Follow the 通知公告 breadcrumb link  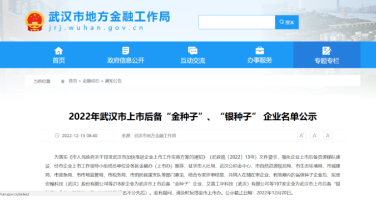pyautogui.click(x=113, y=81)
